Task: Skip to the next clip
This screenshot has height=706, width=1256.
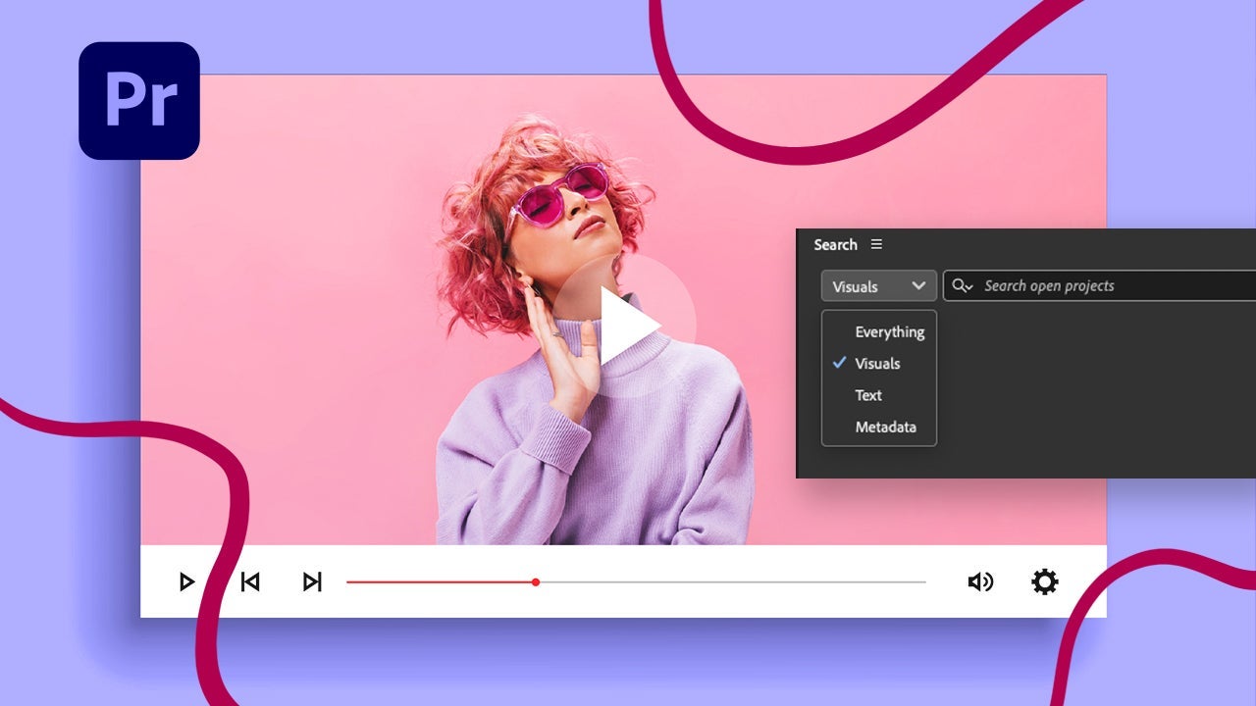Action: 312,581
